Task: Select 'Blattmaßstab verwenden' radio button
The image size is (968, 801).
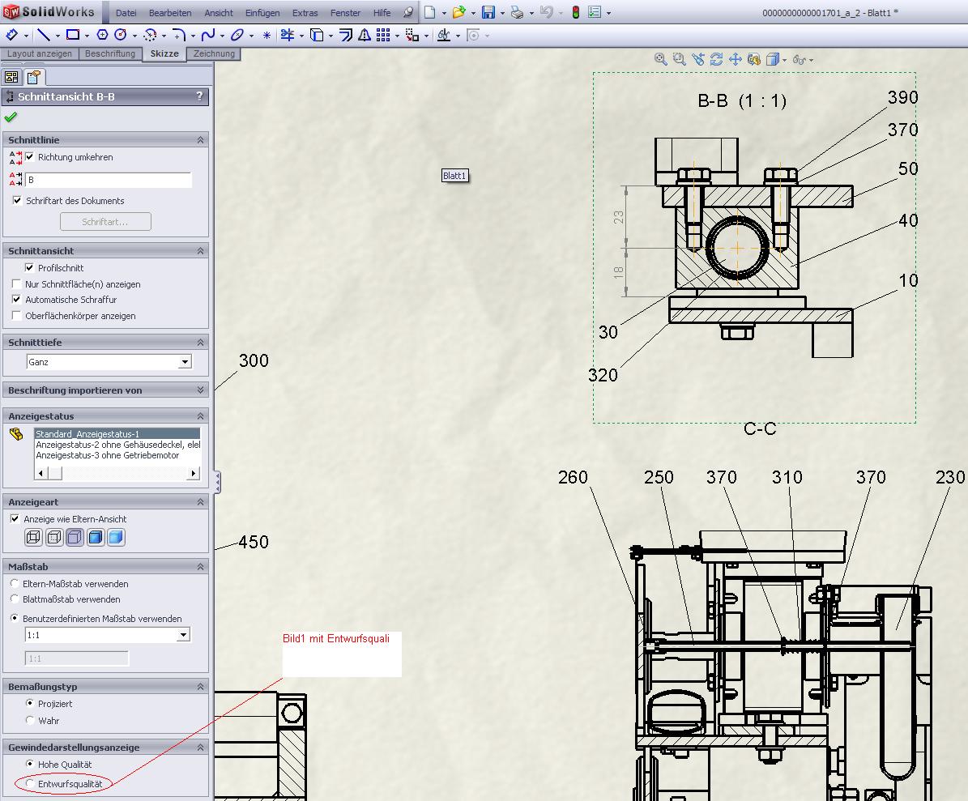Action: point(15,599)
